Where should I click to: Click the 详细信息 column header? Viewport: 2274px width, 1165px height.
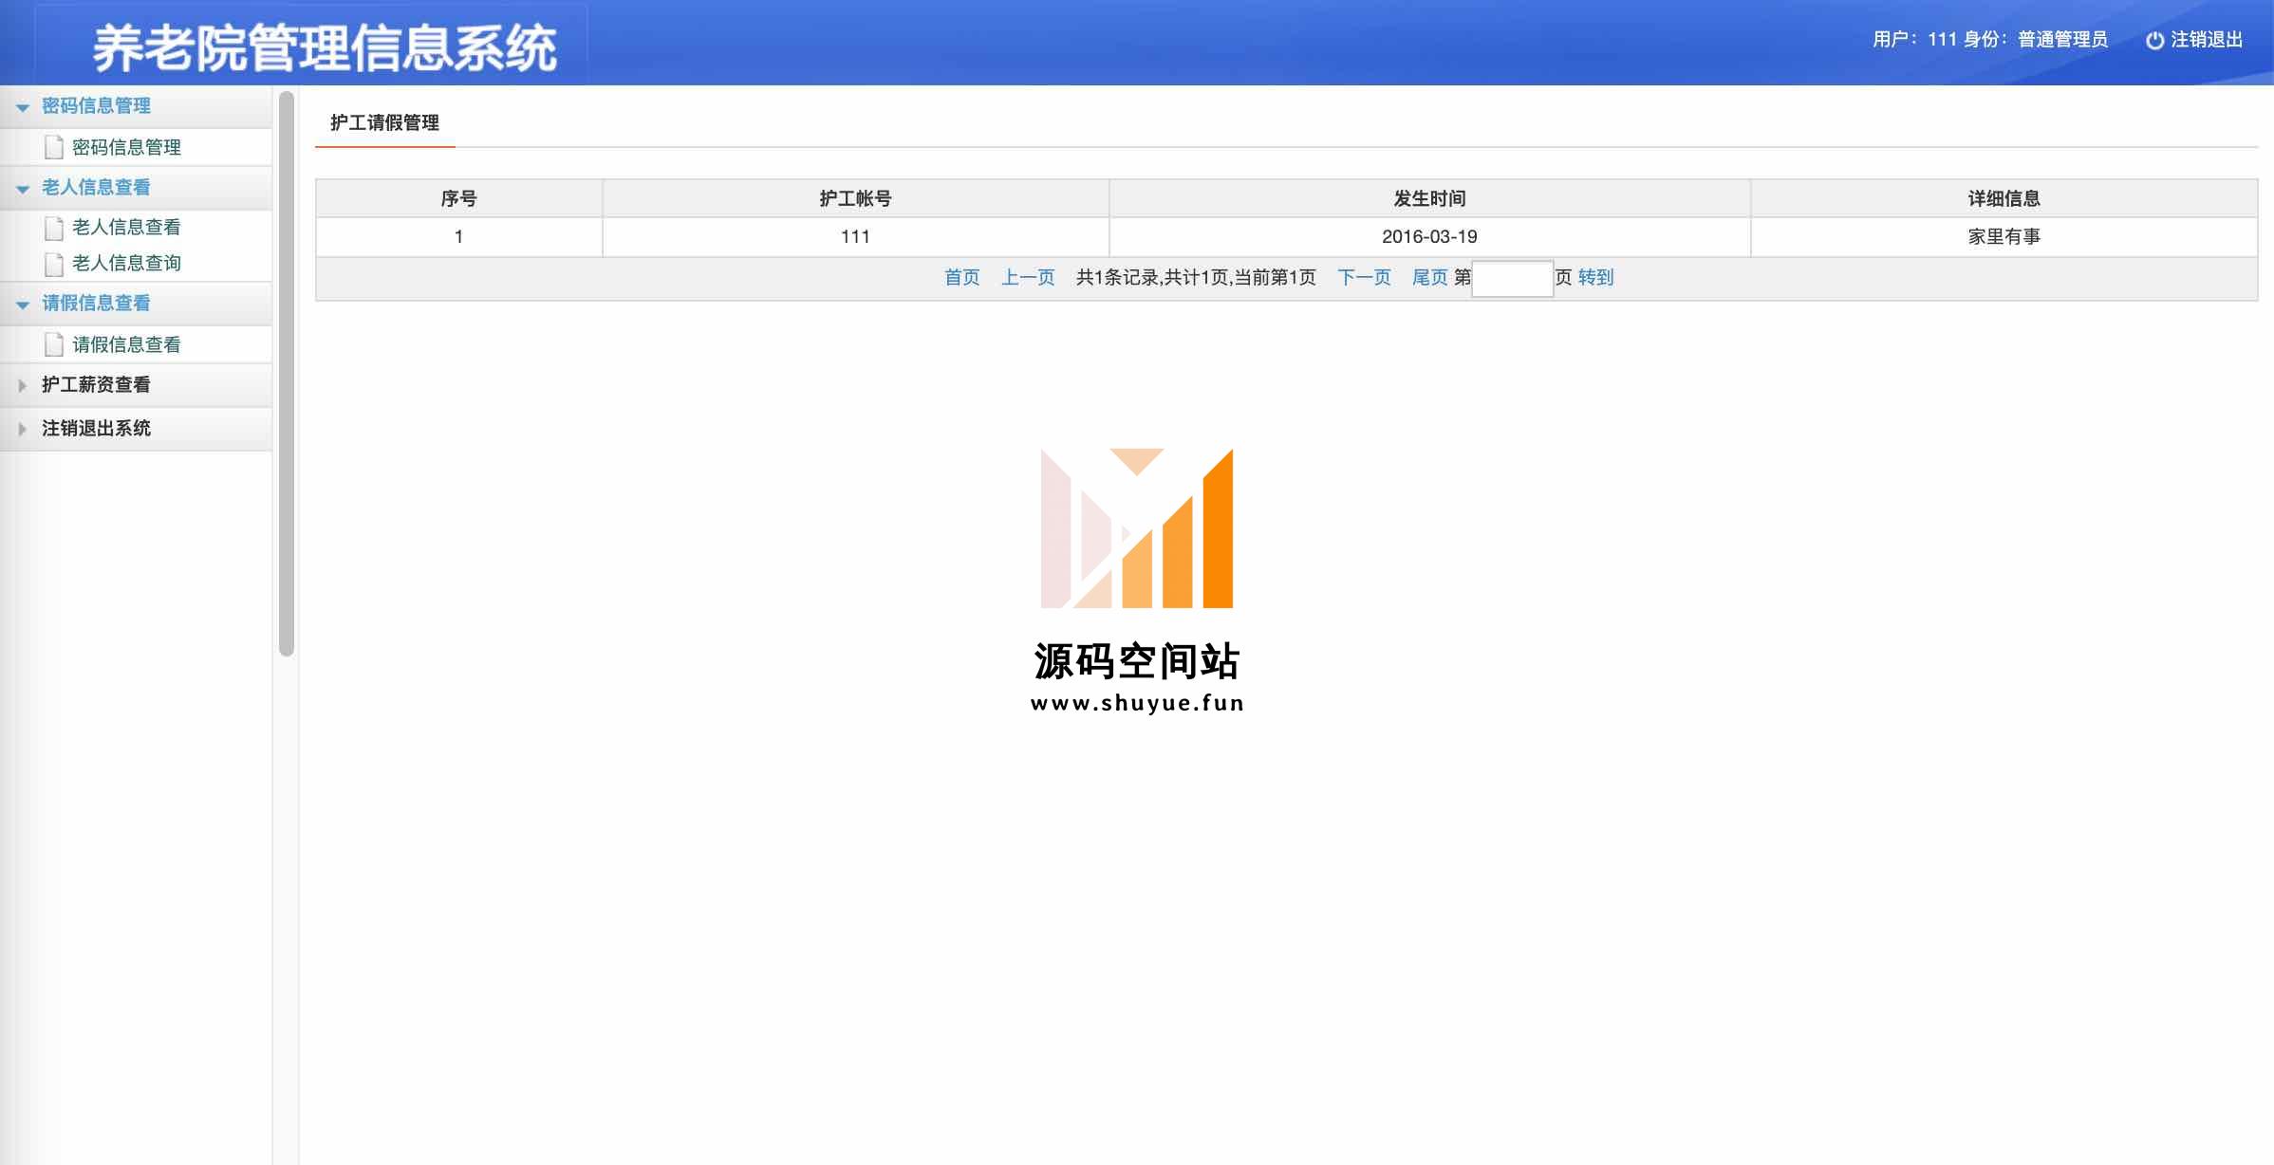[x=2004, y=198]
